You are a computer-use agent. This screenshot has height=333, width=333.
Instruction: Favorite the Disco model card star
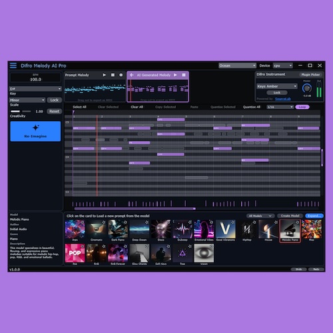[x=168, y=222]
